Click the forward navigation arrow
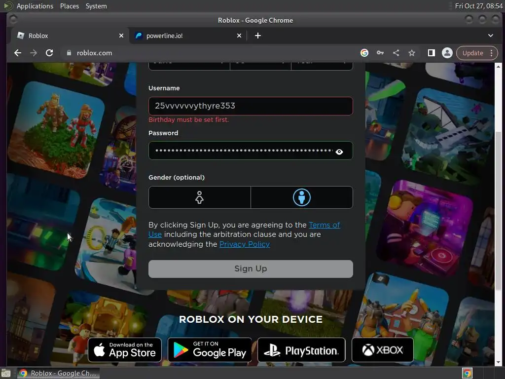505x379 pixels. tap(34, 53)
